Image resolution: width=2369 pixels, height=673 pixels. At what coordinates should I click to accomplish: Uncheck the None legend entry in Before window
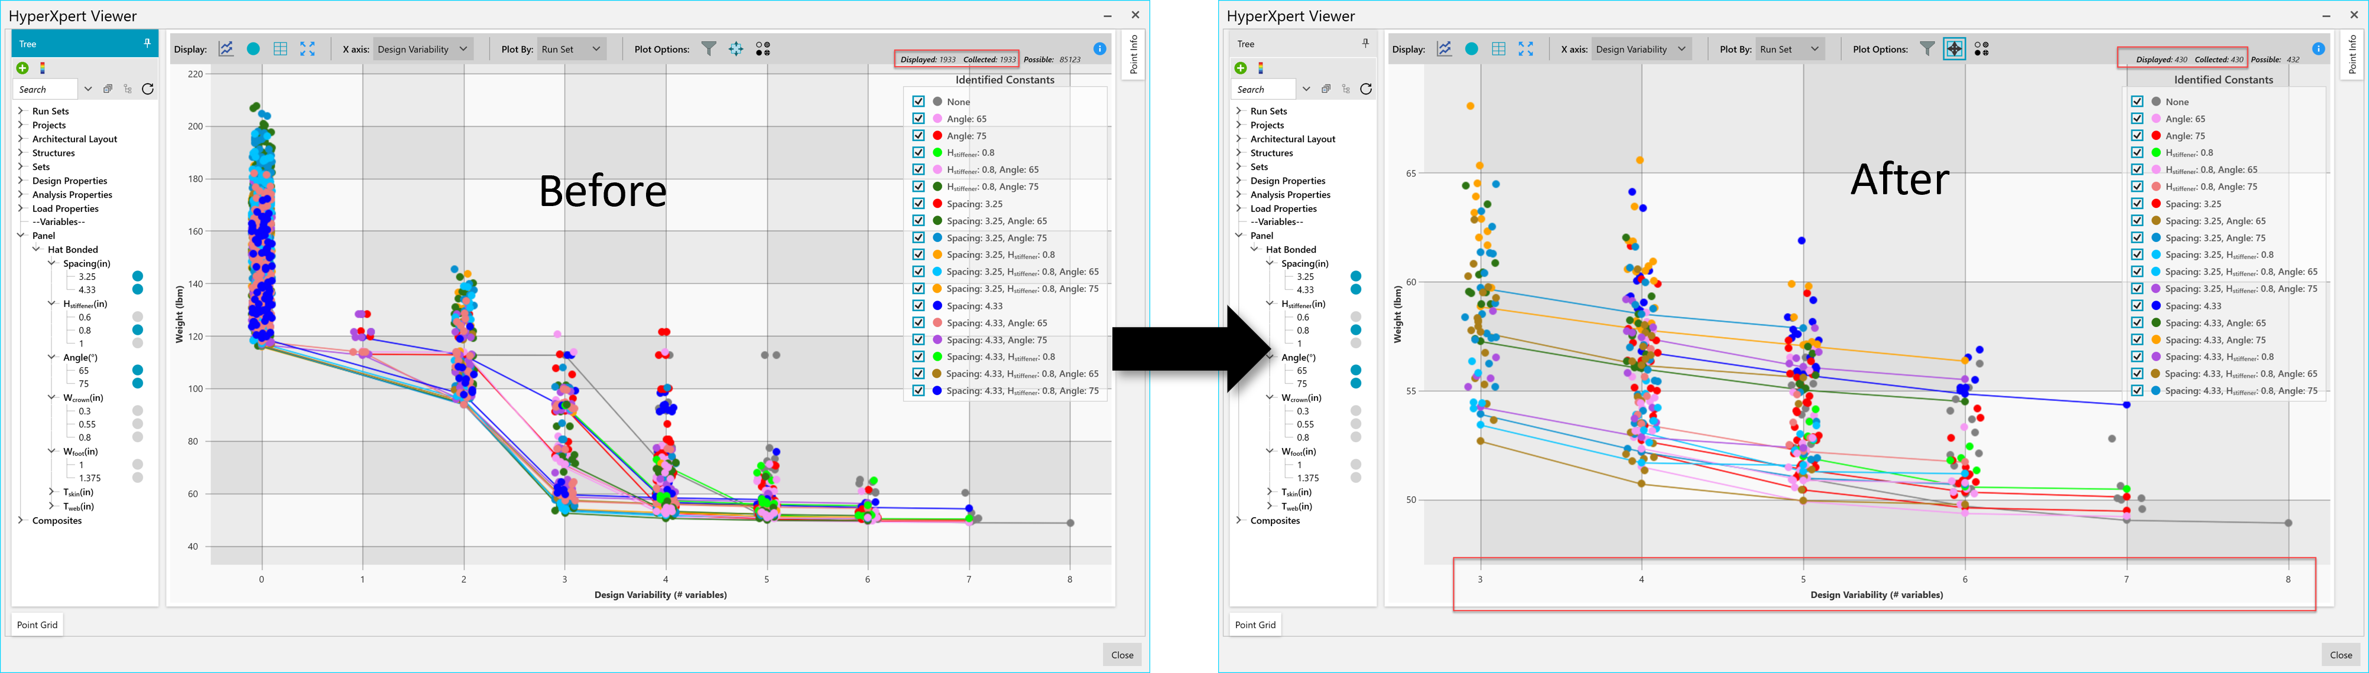(x=919, y=102)
